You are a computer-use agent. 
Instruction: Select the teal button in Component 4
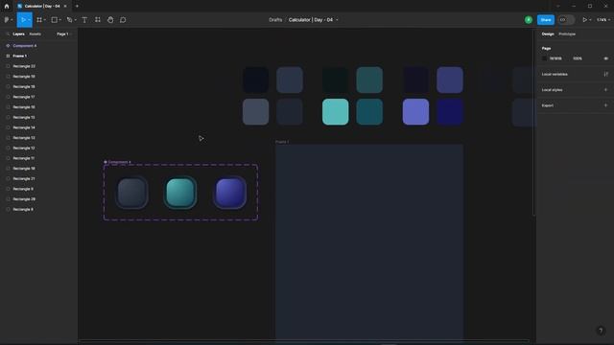coord(180,193)
